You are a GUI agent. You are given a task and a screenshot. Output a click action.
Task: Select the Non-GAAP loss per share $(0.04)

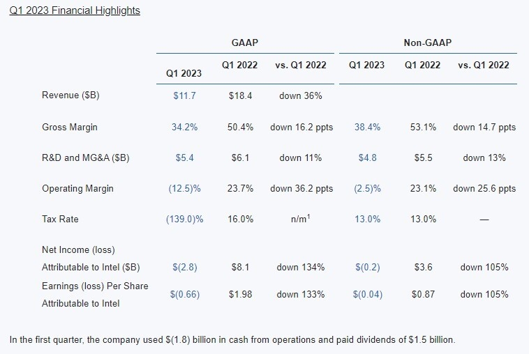tap(366, 294)
